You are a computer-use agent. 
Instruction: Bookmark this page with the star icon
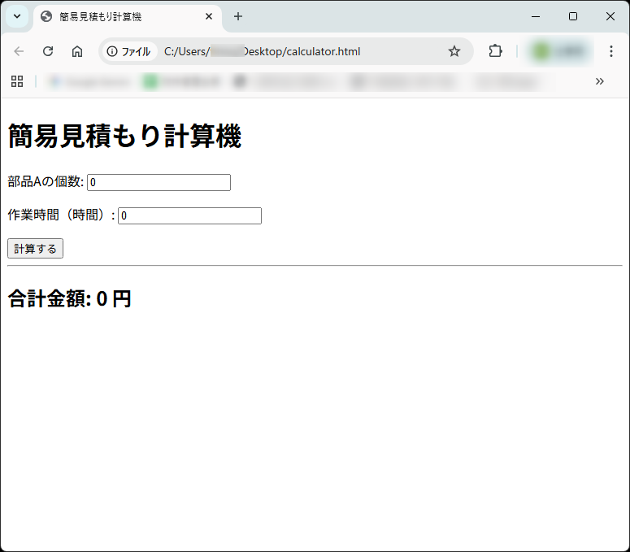(x=454, y=51)
